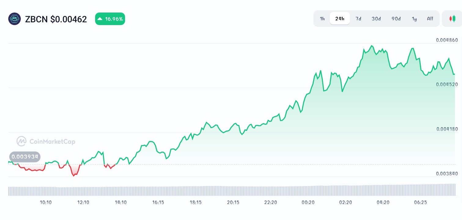
Task: Toggle candlestick chart view icon
Action: (452, 19)
